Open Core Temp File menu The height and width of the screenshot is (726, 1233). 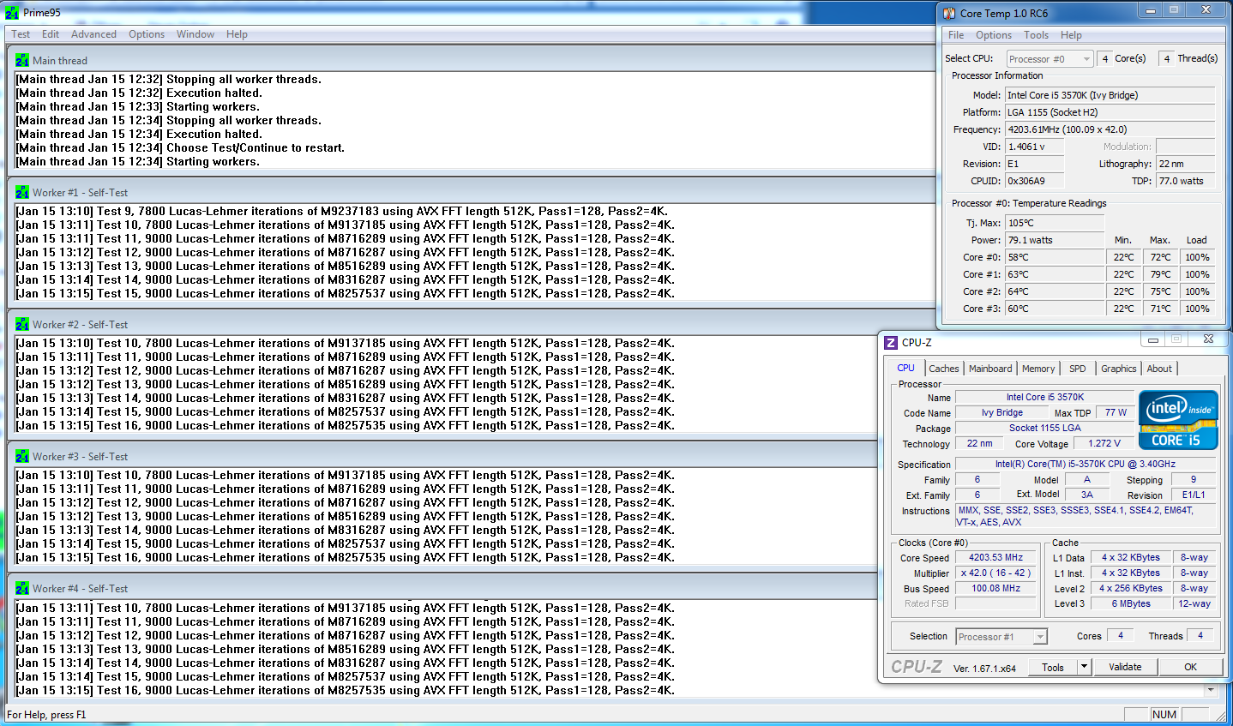tap(956, 35)
